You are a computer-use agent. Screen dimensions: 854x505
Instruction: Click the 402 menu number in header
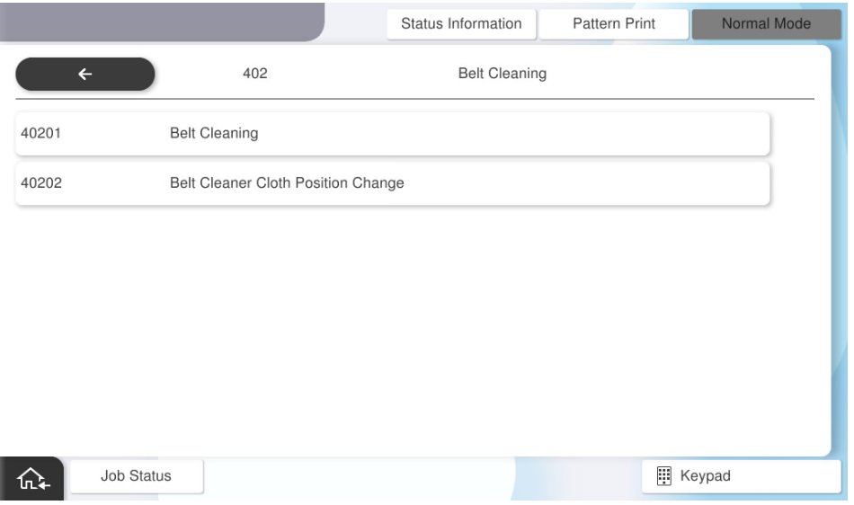coord(256,75)
